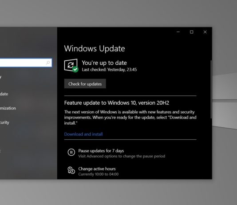Screen dimensions: 237x205
Task: Click 'Feature update to Windows 10, version 20H2' heading
Action: (117, 103)
